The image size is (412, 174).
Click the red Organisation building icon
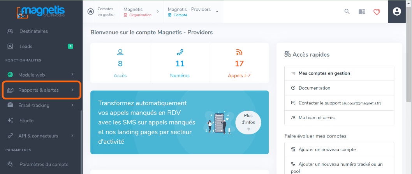tap(126, 15)
